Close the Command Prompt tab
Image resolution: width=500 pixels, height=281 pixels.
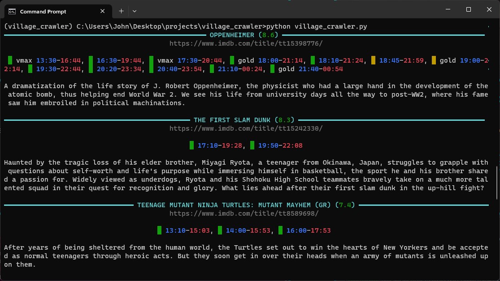pyautogui.click(x=102, y=11)
